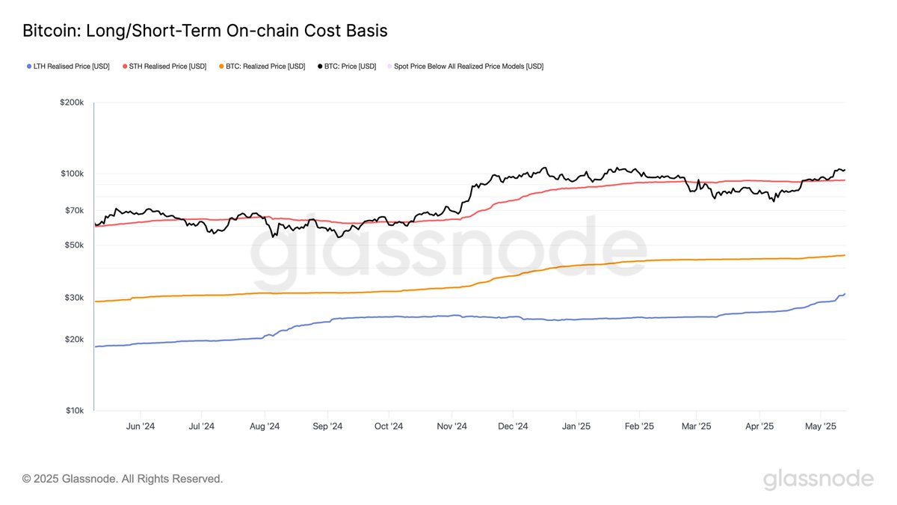Toggle the BTC: Realized Price [USD] series label

click(265, 67)
